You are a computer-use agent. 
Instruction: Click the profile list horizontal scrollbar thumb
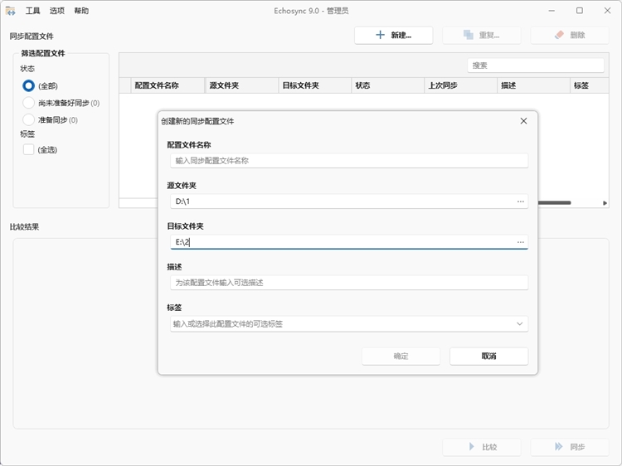coord(554,203)
